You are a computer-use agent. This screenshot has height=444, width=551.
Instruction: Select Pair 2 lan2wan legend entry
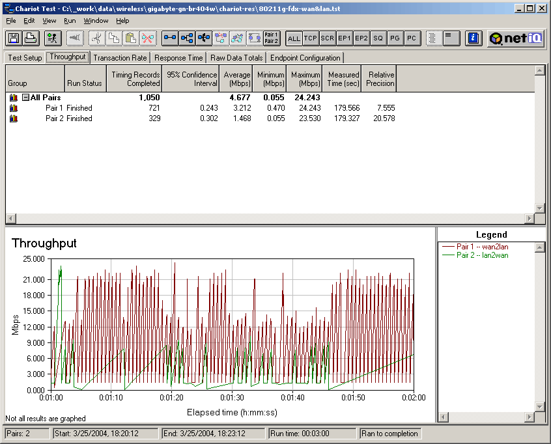coord(482,255)
